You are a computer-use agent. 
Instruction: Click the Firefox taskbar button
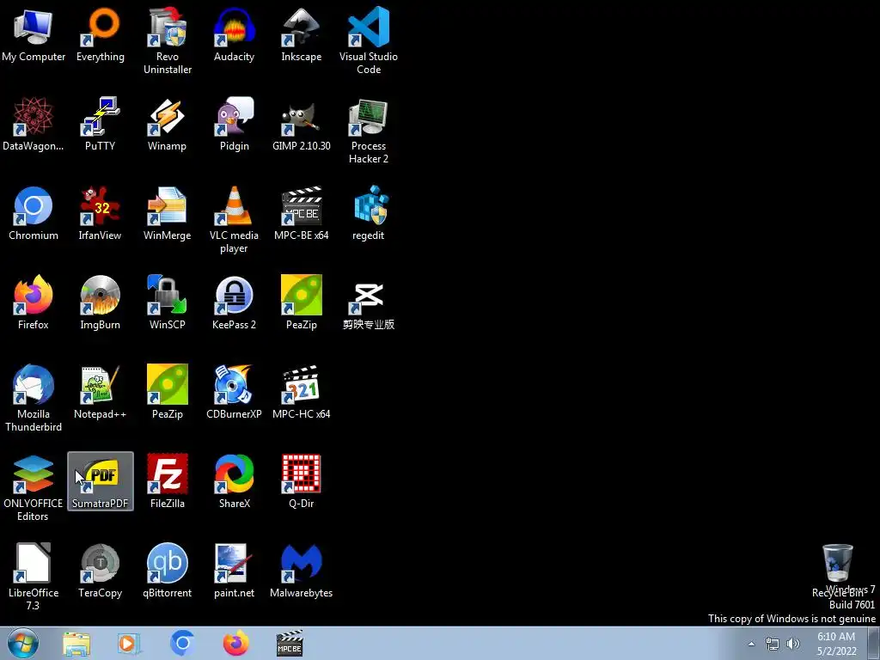pos(235,643)
